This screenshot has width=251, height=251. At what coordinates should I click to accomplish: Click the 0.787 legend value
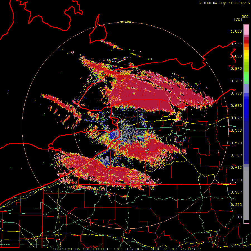[x=236, y=81]
